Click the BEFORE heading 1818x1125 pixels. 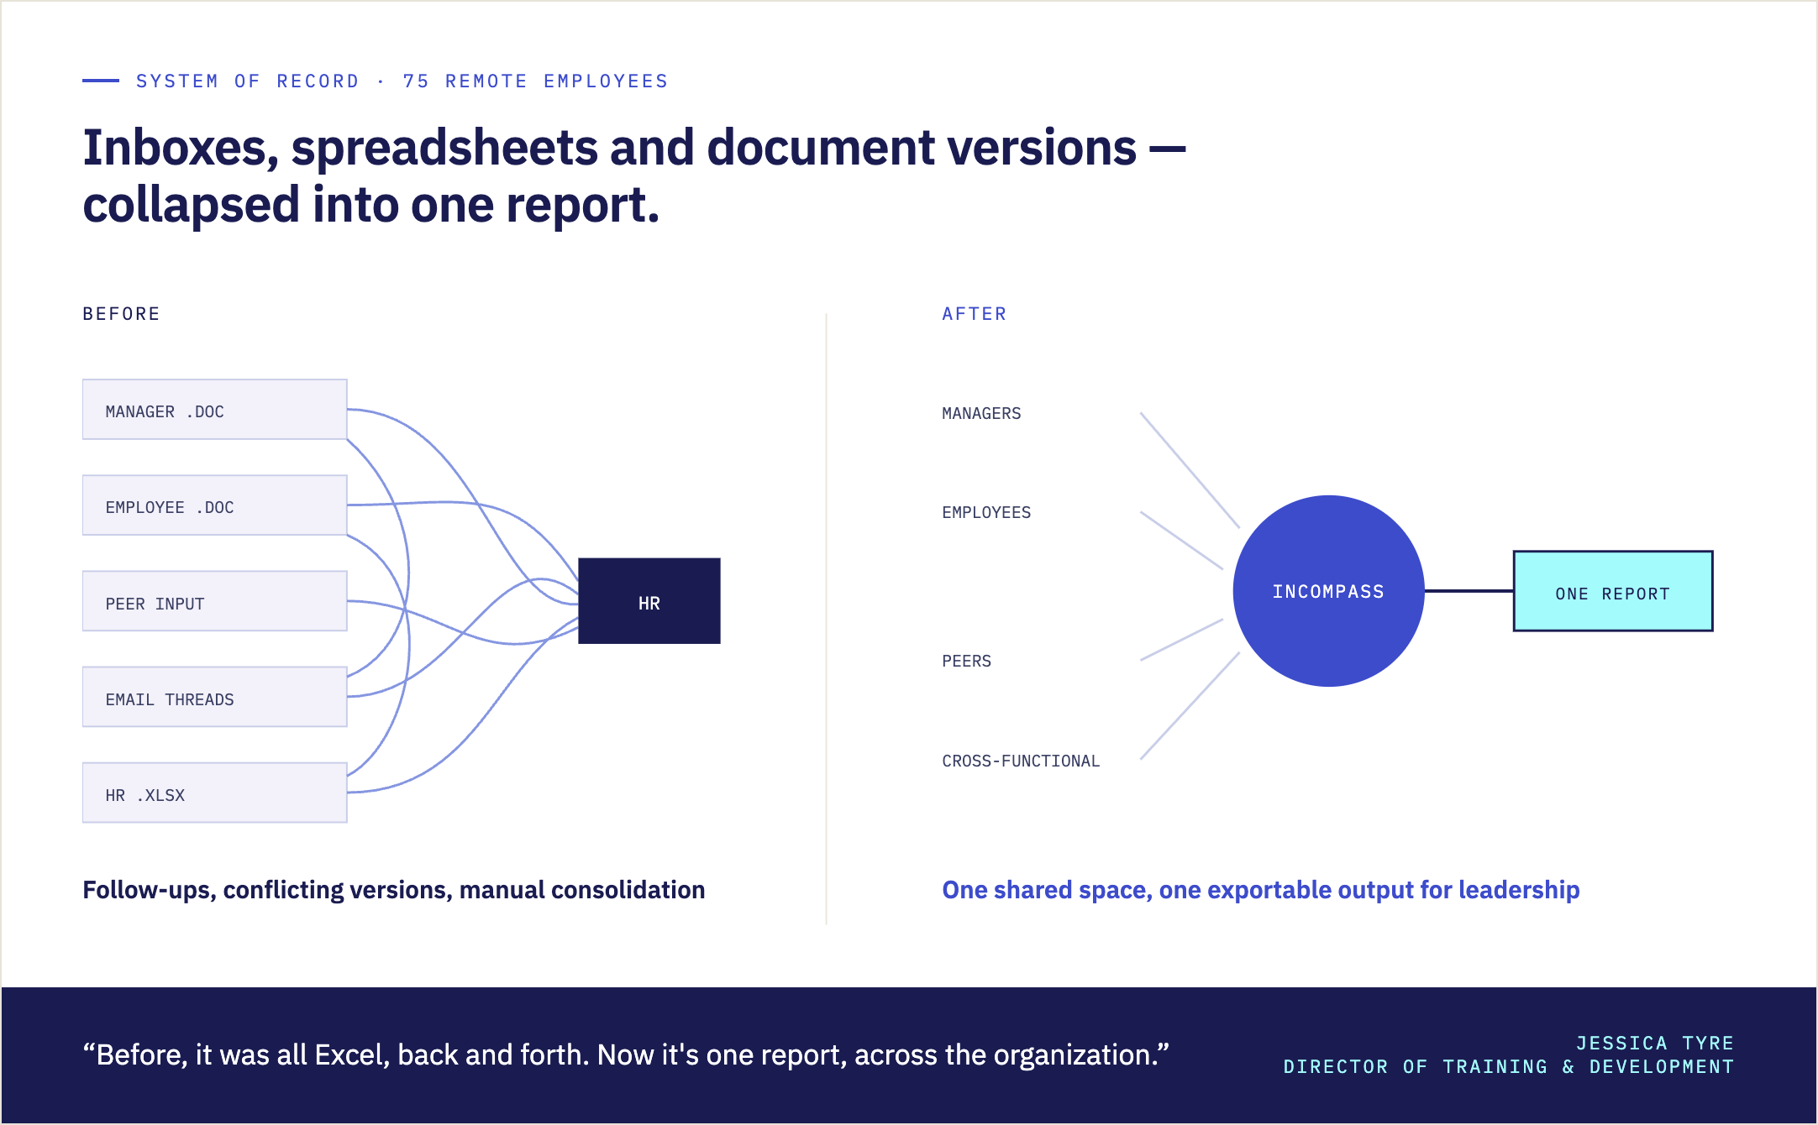coord(121,314)
